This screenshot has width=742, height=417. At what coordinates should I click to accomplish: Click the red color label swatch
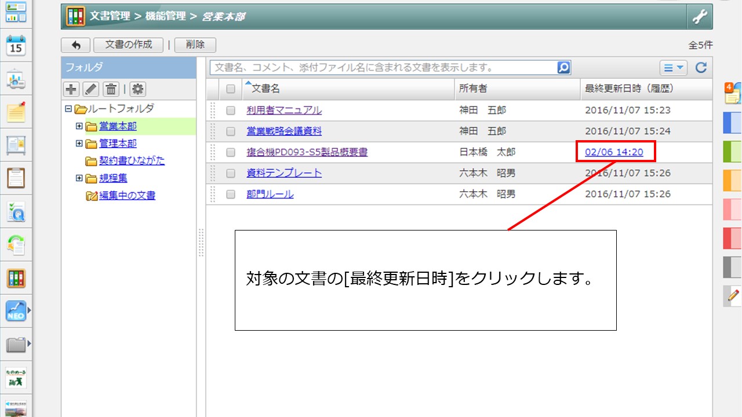pos(732,238)
